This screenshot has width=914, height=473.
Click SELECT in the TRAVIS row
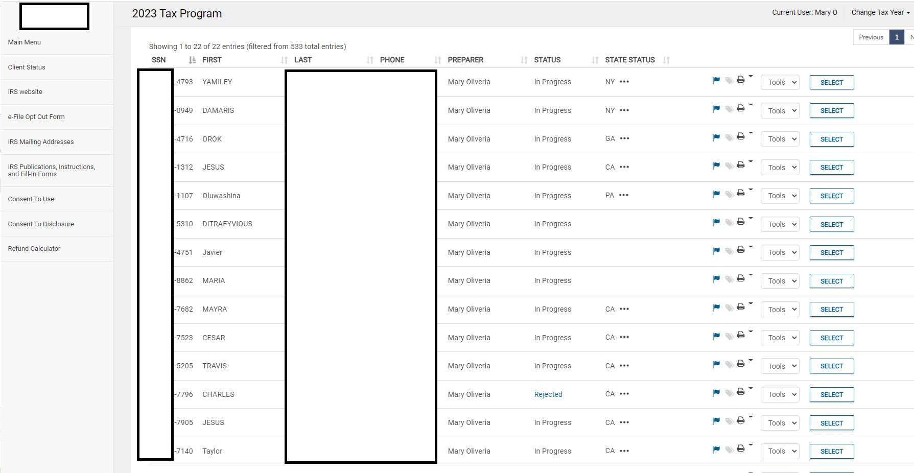tap(832, 366)
